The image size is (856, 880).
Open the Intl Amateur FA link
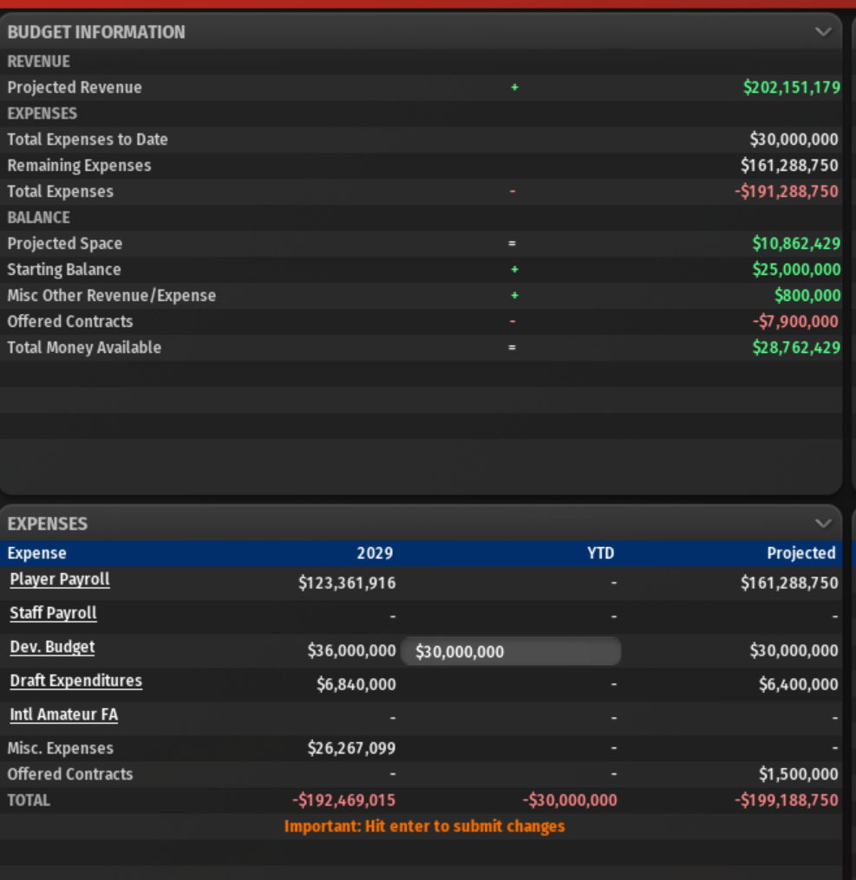pyautogui.click(x=63, y=715)
